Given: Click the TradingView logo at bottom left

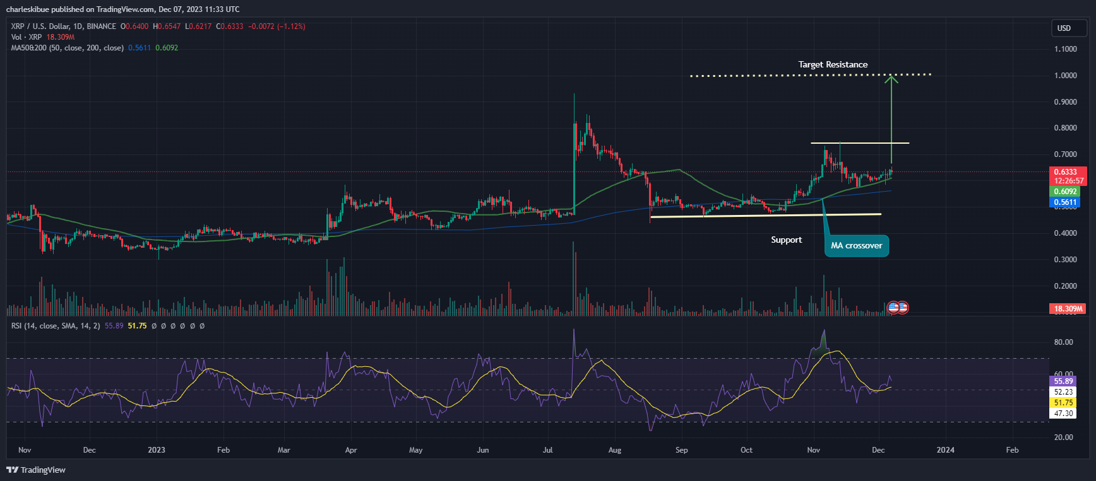Looking at the screenshot, I should [x=36, y=470].
